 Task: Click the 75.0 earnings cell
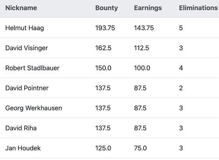click(140, 148)
